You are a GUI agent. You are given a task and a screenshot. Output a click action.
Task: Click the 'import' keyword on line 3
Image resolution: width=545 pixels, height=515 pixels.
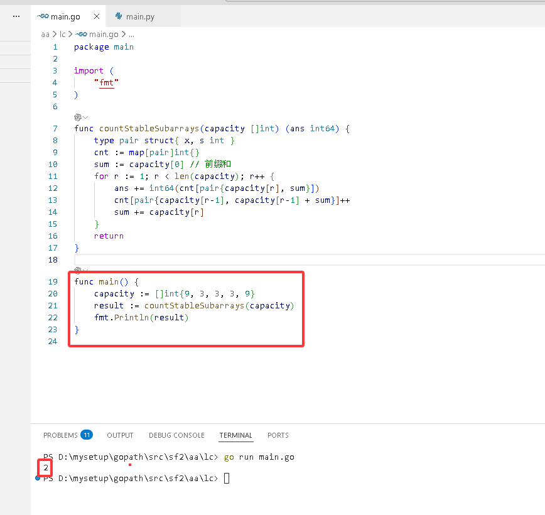(x=89, y=71)
